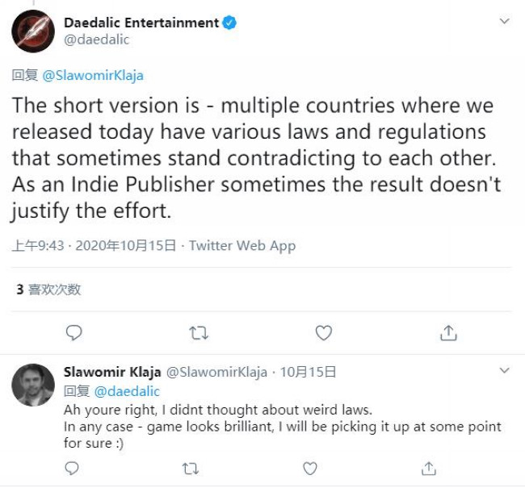View the 3 likes list
Viewport: 525px width, 488px height.
coord(48,289)
